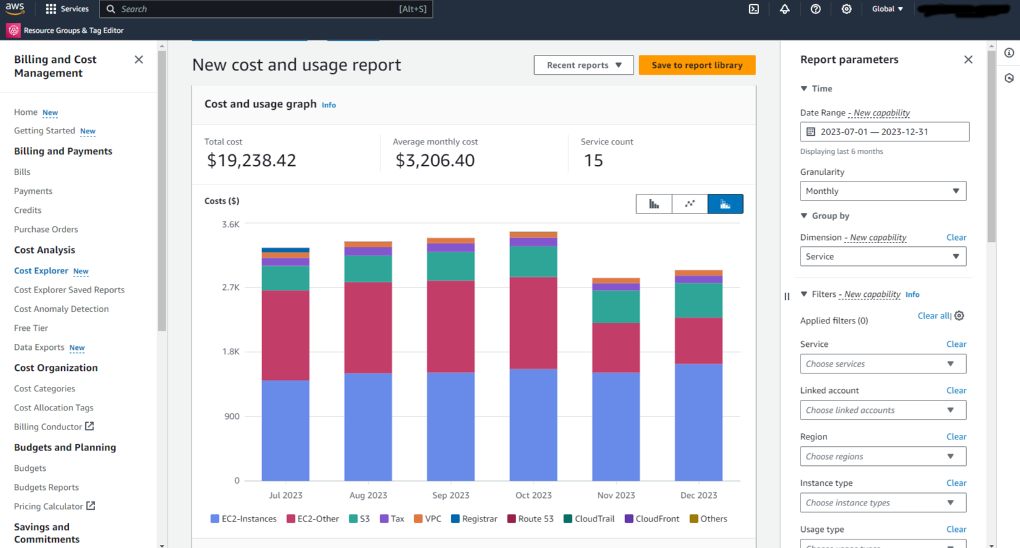This screenshot has height=548, width=1020.
Task: Clear the Service filter
Action: [x=956, y=344]
